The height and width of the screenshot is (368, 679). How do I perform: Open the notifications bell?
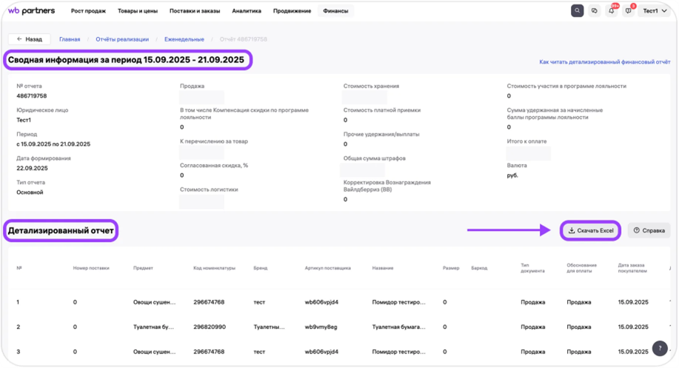pyautogui.click(x=612, y=11)
